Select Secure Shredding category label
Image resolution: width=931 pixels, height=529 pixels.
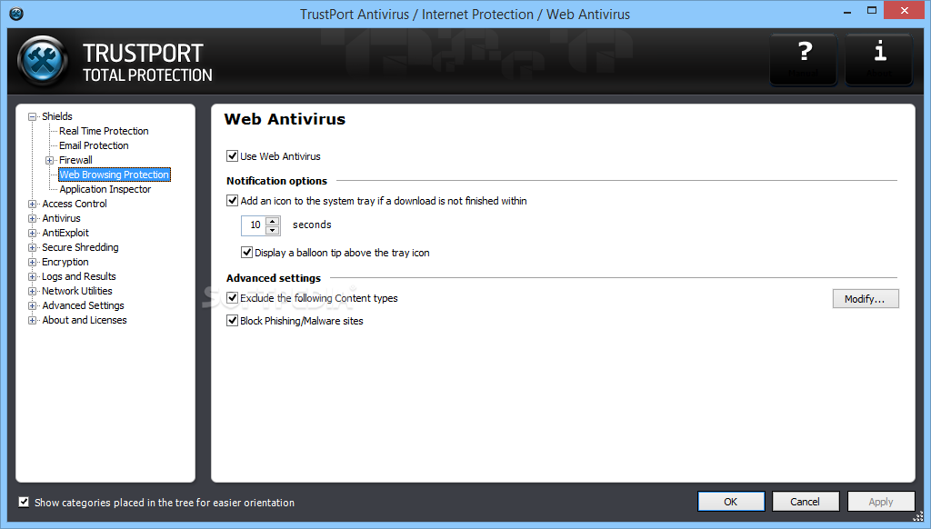[x=80, y=247]
